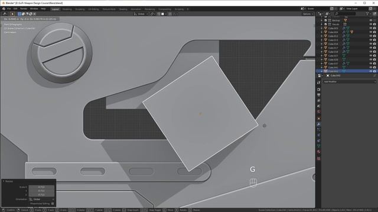Open the Global transform orientation dropdown in header
The height and width of the screenshot is (212, 378).
coord(141,14)
